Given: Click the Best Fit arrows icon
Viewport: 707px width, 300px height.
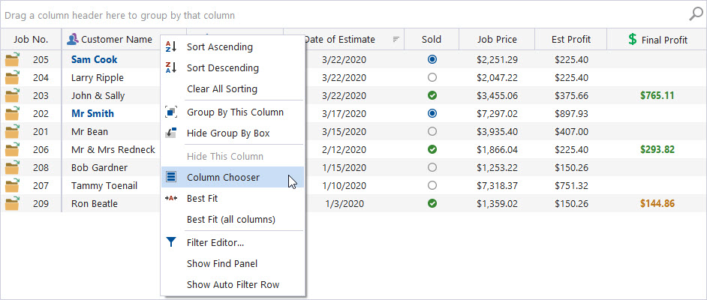Looking at the screenshot, I should [171, 198].
